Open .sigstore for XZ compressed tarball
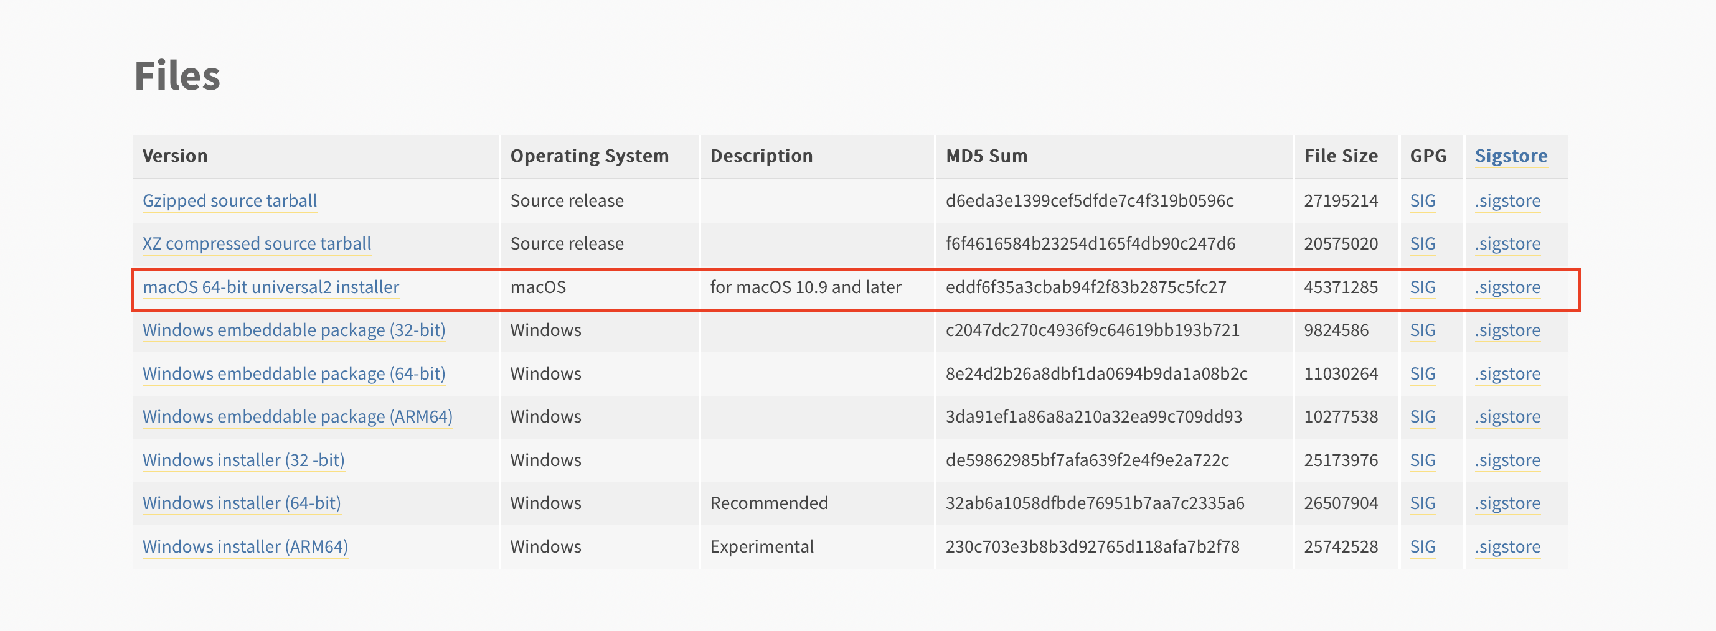Screen dimensions: 1716x631 pyautogui.click(x=1507, y=243)
